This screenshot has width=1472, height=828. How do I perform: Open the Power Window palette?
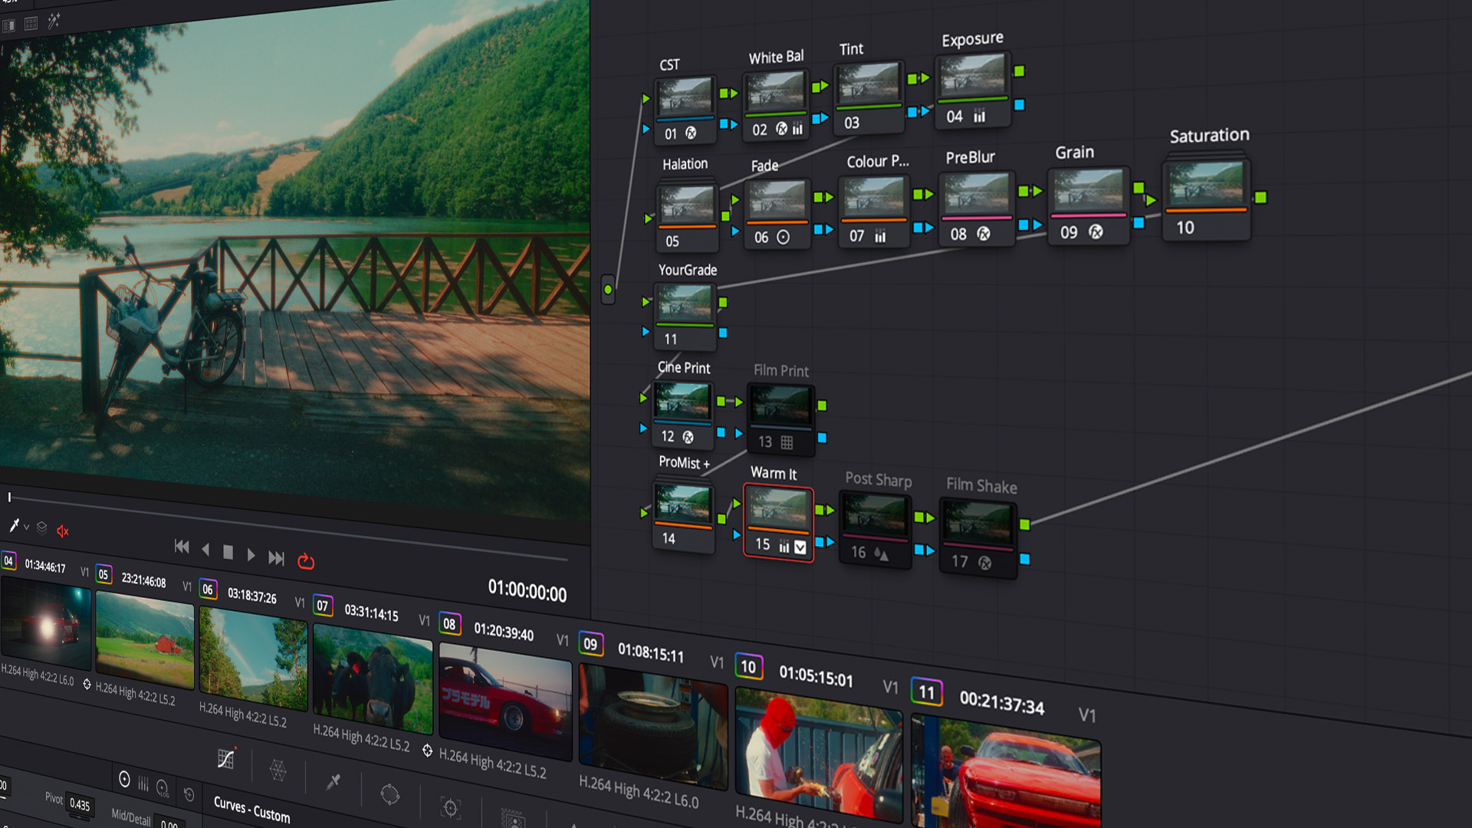tap(389, 793)
